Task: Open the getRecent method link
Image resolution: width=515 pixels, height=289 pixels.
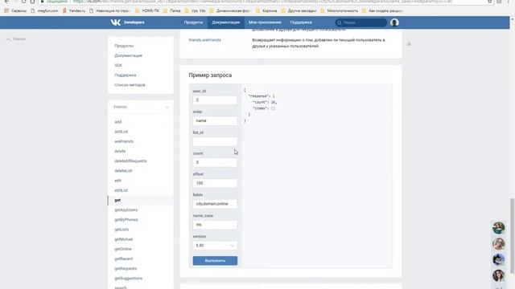Action: click(x=123, y=258)
